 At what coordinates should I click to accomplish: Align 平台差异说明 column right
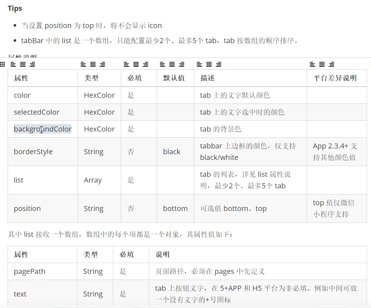(331, 64)
